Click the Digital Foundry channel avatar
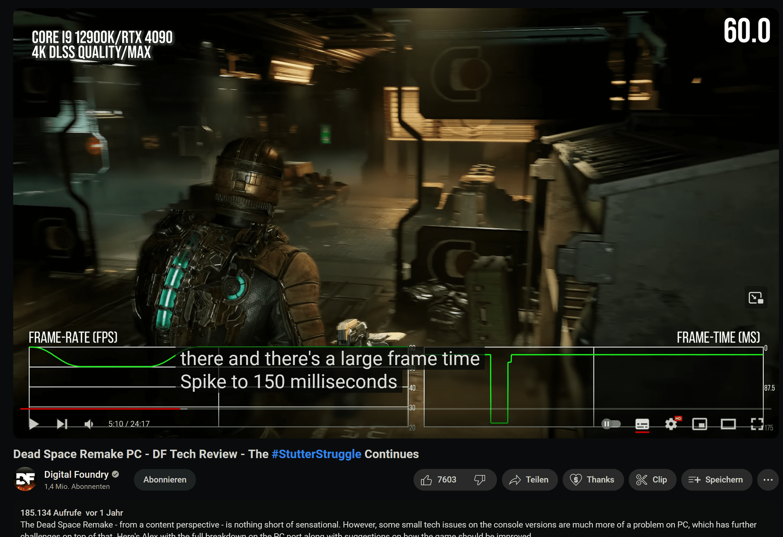This screenshot has height=537, width=783. tap(26, 480)
